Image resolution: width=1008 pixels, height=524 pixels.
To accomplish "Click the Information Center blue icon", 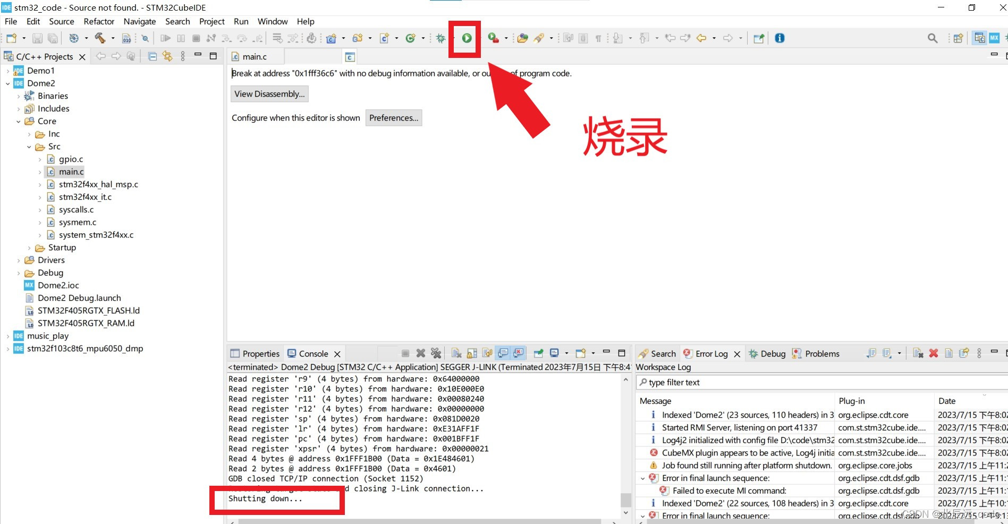I will [x=780, y=38].
